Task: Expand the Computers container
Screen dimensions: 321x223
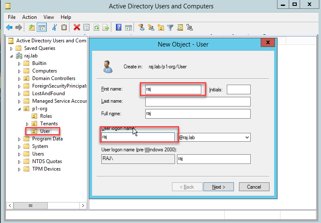Action: pos(19,71)
